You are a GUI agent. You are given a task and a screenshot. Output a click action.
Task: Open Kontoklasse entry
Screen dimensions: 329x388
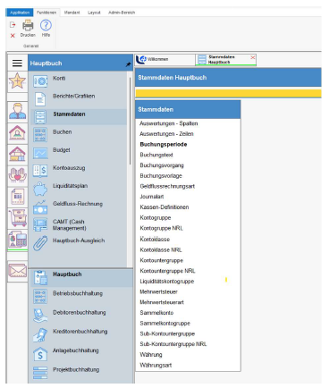click(155, 239)
